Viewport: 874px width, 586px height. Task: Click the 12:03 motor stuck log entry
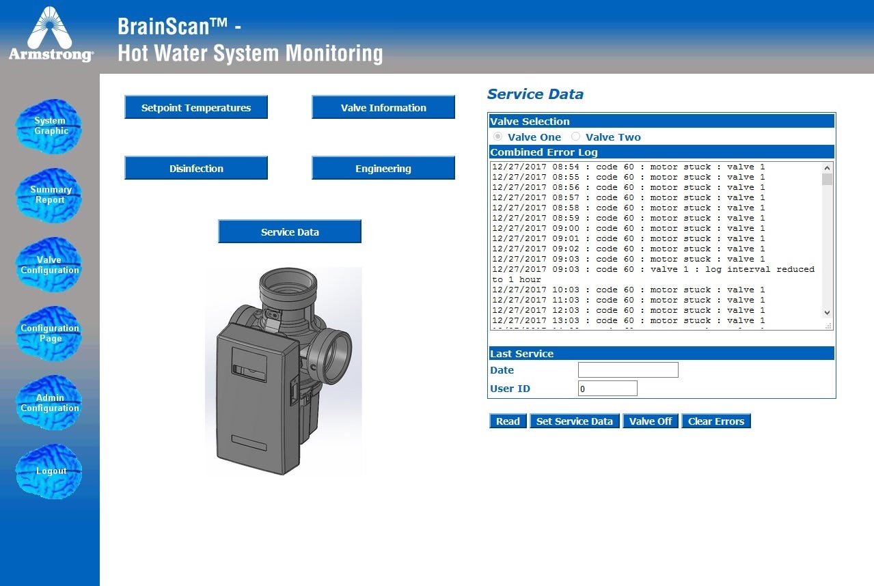tap(628, 310)
